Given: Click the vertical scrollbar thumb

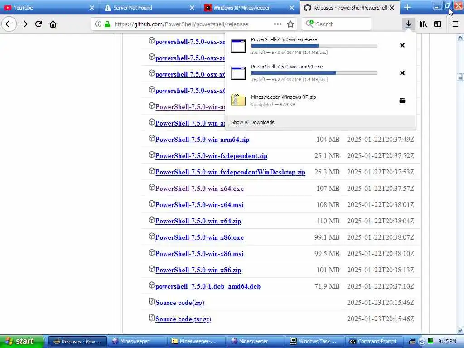Looking at the screenshot, I should coord(460,77).
